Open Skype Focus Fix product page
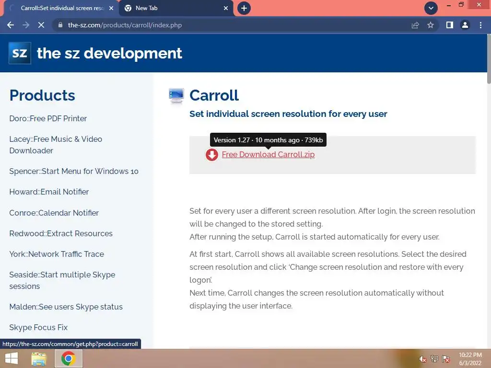 tap(38, 327)
